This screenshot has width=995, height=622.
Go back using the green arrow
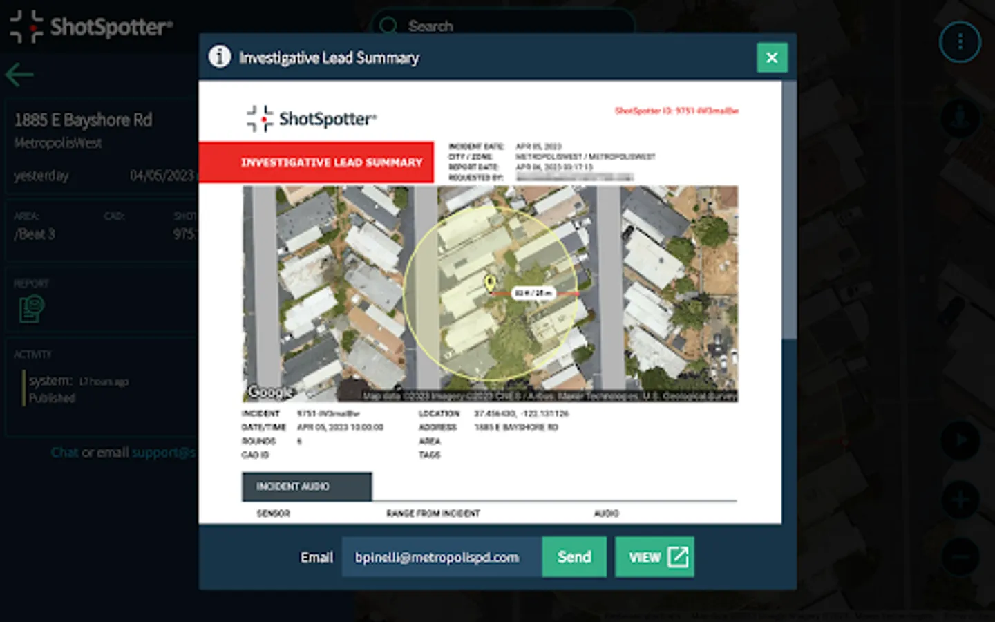tap(19, 75)
